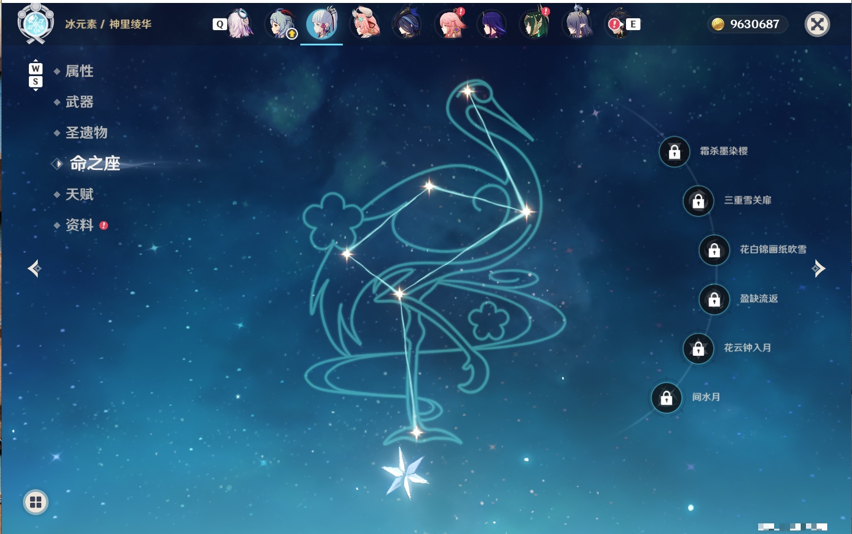Viewport: 852px width, 534px height.
Task: Select the constellation name 盈缺流返
Action: (759, 299)
